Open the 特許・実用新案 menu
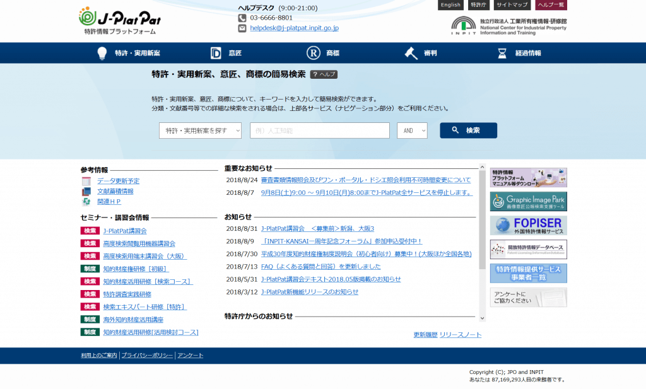This screenshot has width=646, height=389. [x=129, y=53]
